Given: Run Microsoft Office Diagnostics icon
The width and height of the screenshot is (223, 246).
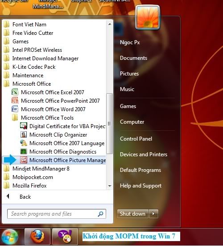Looking at the screenshot, I should click(24, 151).
